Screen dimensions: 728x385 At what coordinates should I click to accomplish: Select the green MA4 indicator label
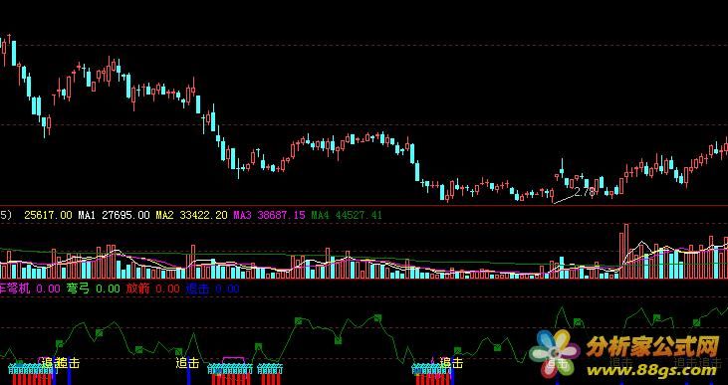(x=320, y=215)
